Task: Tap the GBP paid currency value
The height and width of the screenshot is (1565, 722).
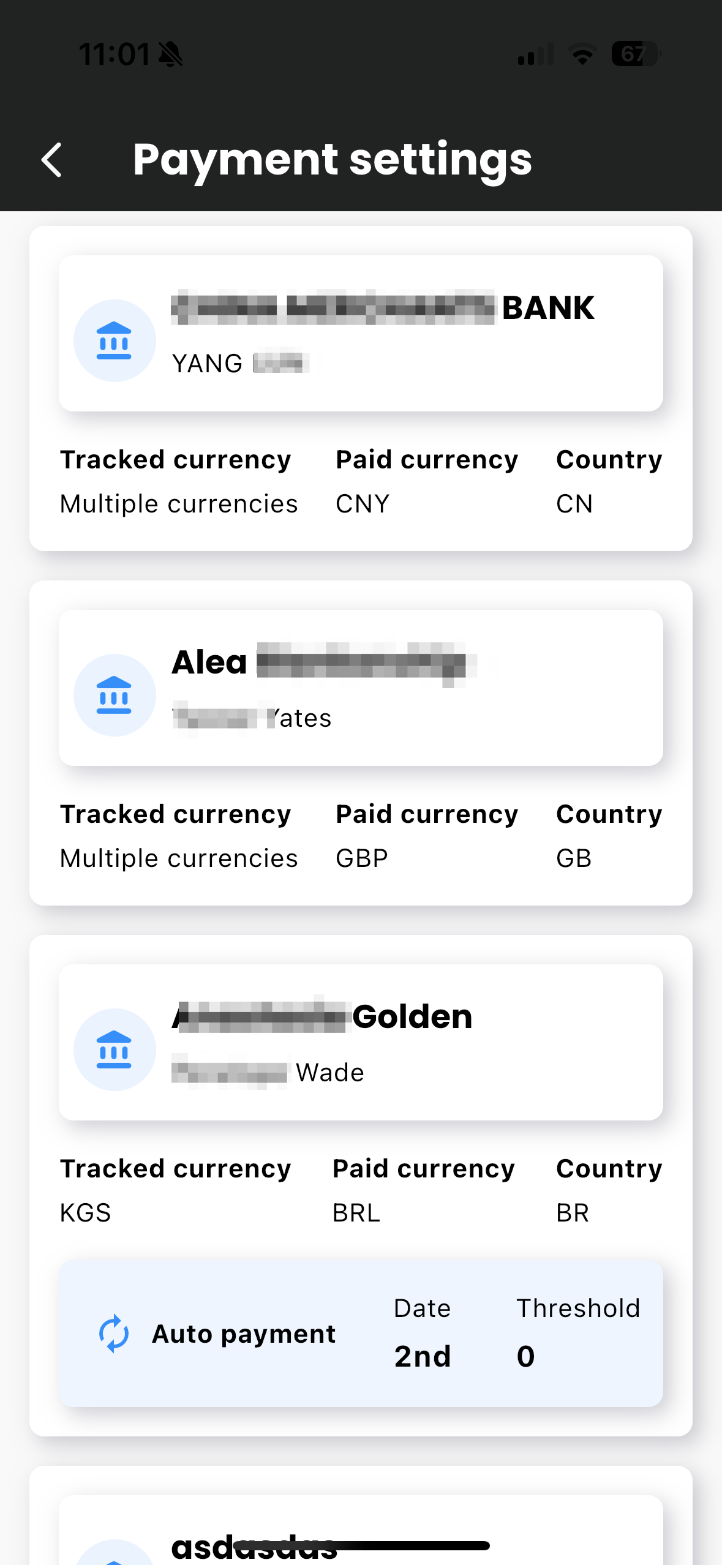Action: pyautogui.click(x=362, y=858)
